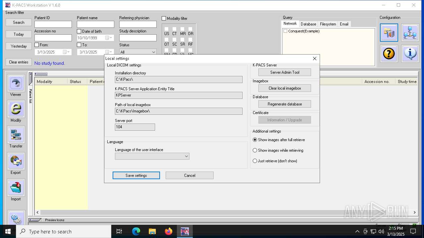Enable the To date checkbox

pyautogui.click(x=79, y=45)
